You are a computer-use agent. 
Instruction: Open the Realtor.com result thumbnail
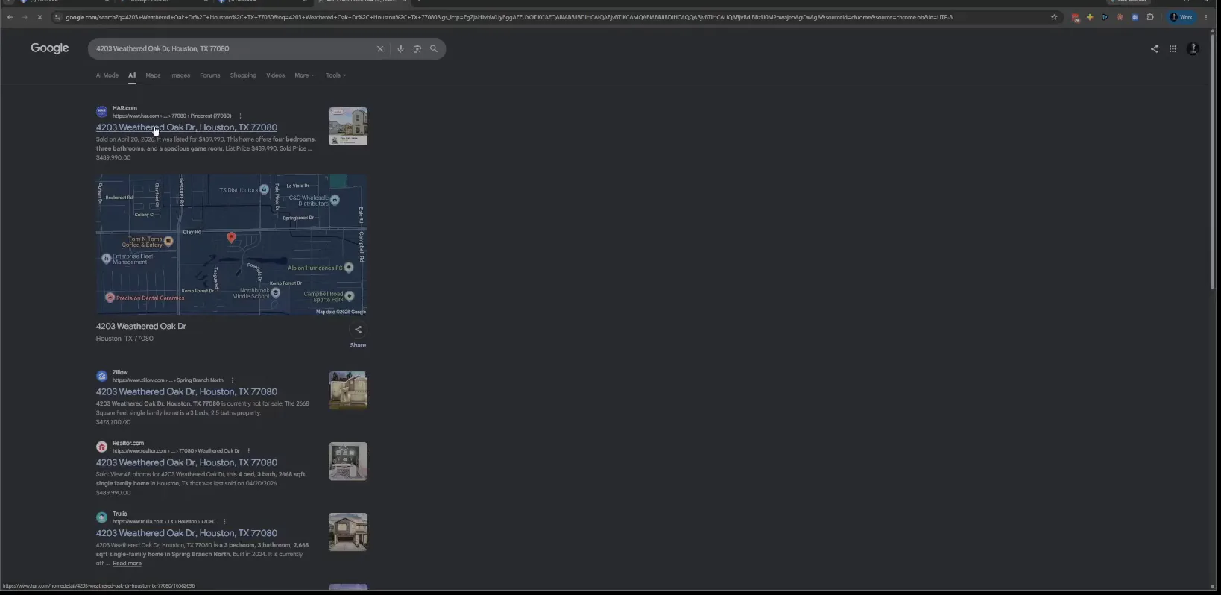(348, 462)
